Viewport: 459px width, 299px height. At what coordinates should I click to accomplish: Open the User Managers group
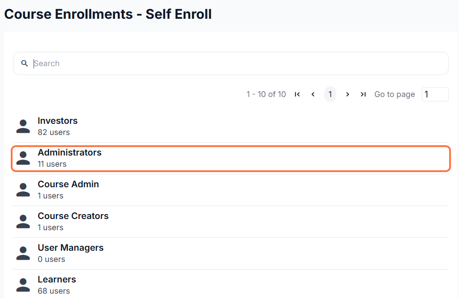[71, 248]
